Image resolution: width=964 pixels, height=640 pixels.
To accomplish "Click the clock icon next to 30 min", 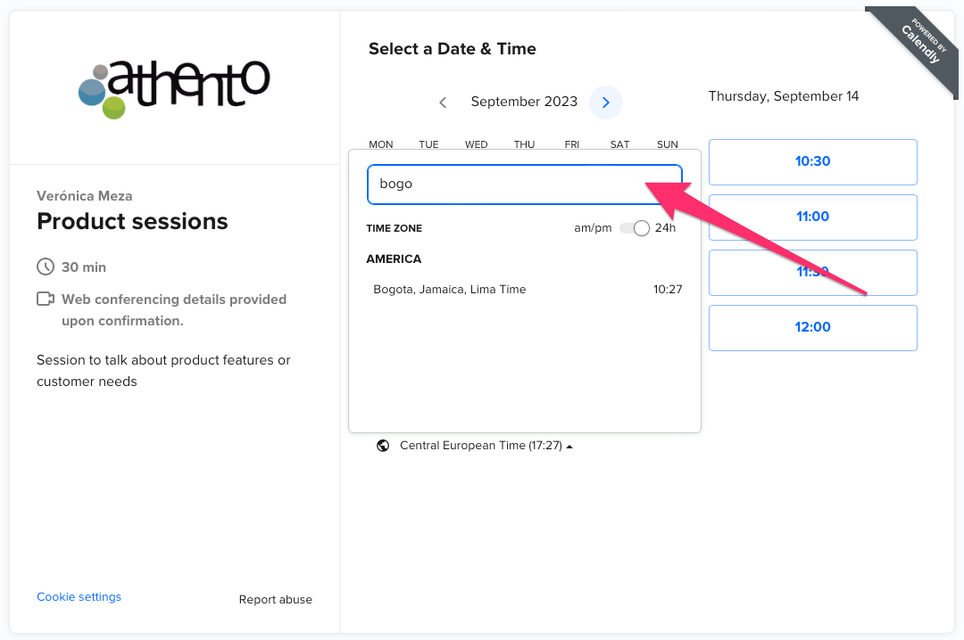I will pos(46,267).
